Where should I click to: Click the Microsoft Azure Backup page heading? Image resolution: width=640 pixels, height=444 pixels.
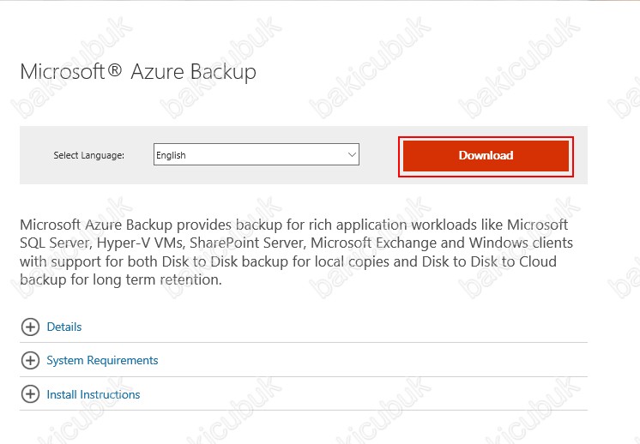coord(138,72)
